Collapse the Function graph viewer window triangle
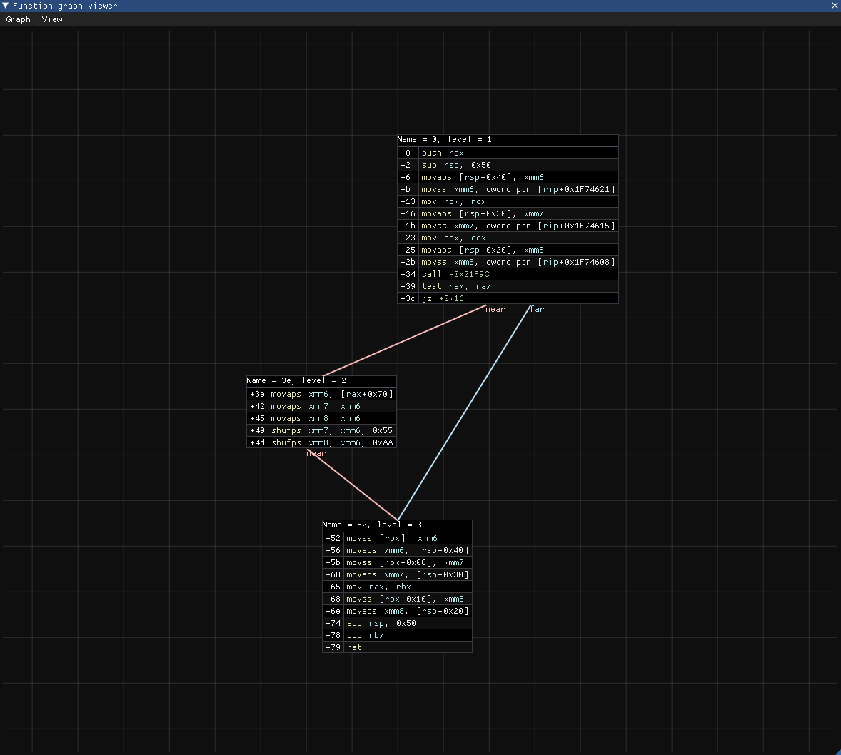 coord(6,6)
